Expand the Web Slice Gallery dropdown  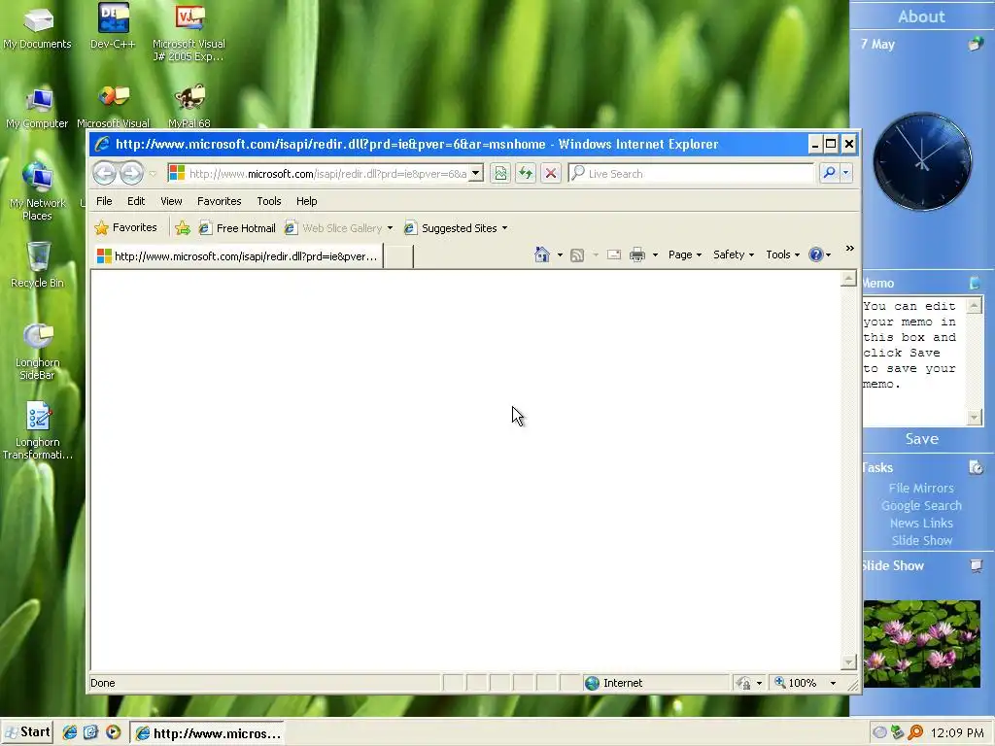point(390,228)
